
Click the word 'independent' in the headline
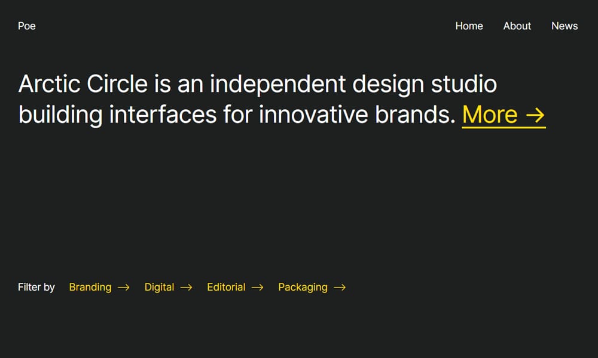(277, 84)
